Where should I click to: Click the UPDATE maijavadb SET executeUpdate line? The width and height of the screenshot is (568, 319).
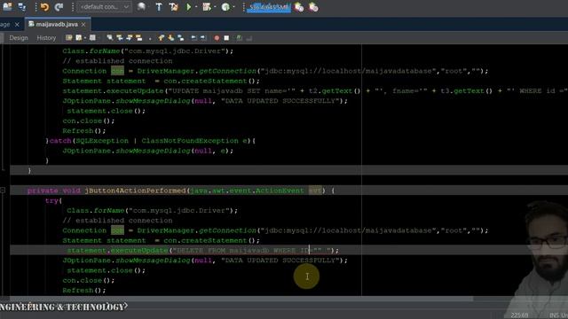coord(314,90)
